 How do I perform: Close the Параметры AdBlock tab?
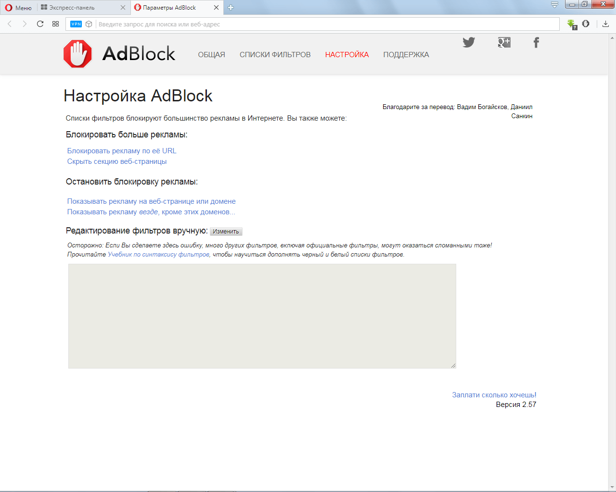(x=216, y=8)
